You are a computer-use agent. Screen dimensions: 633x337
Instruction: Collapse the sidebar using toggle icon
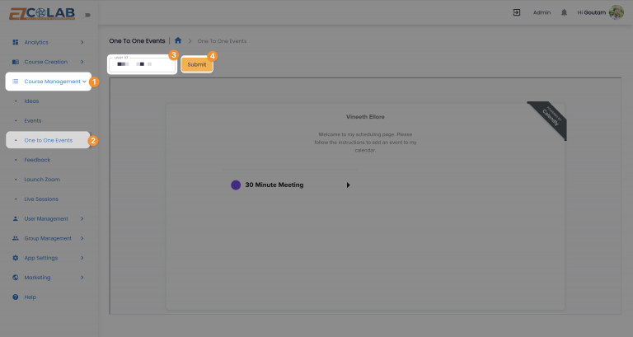coord(87,14)
